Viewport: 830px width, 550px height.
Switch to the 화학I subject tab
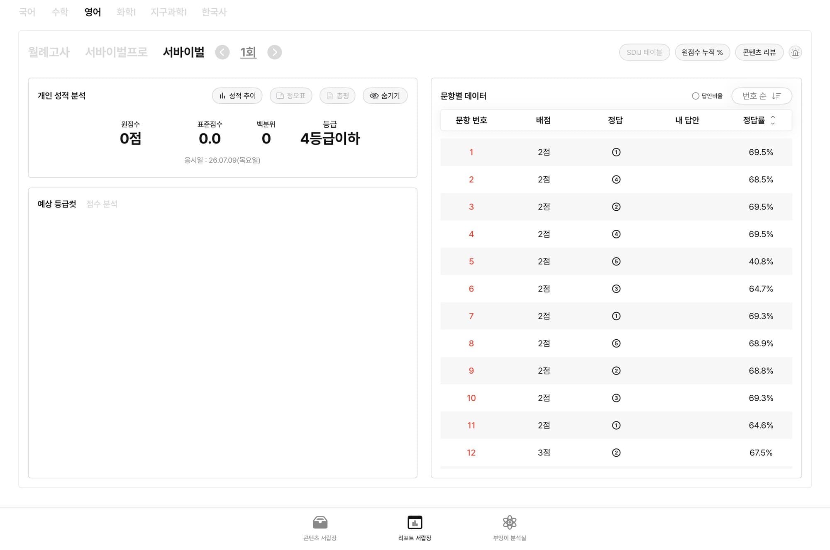point(126,12)
